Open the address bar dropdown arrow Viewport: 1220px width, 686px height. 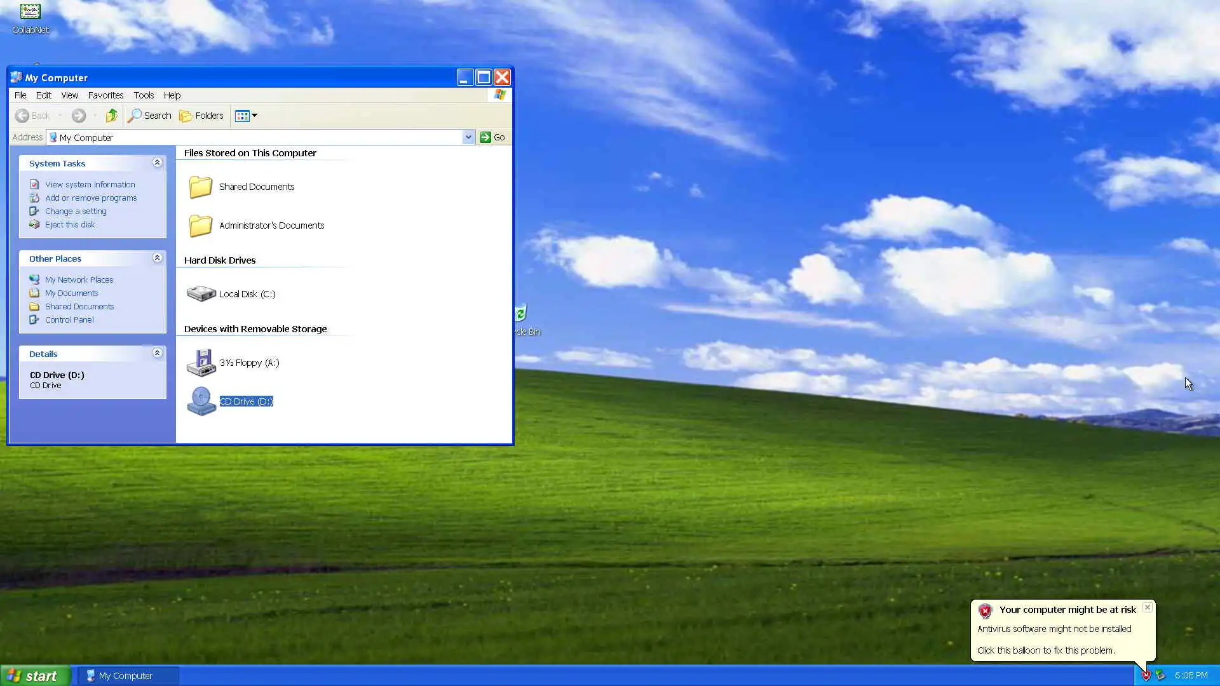click(468, 137)
